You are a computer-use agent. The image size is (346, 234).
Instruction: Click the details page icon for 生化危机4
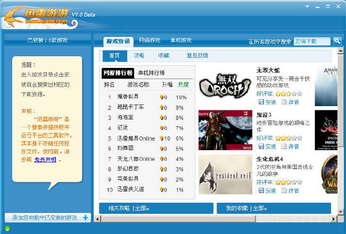tap(284, 190)
